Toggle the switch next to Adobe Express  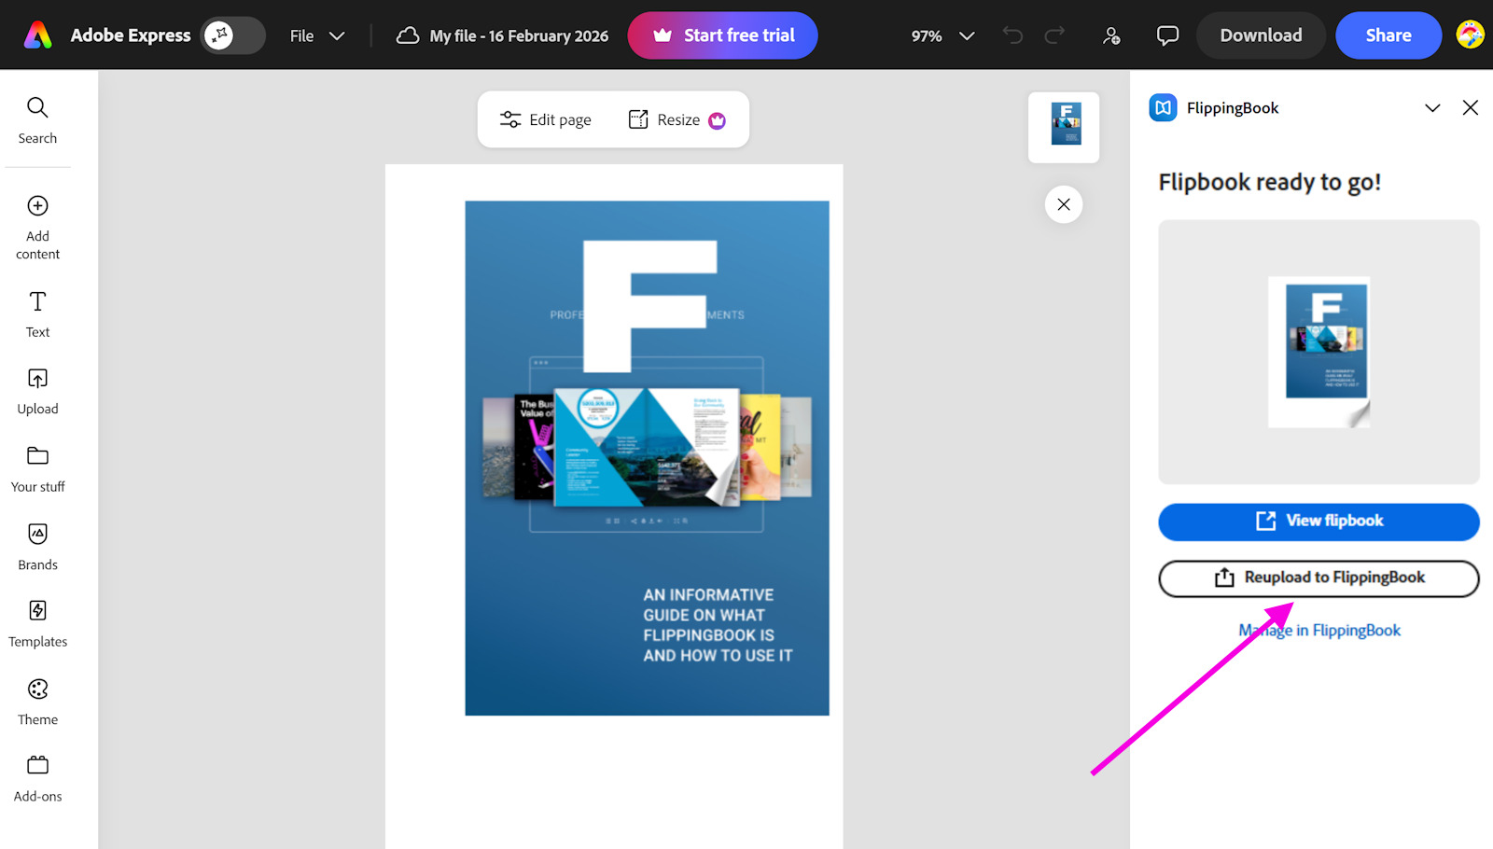tap(233, 35)
